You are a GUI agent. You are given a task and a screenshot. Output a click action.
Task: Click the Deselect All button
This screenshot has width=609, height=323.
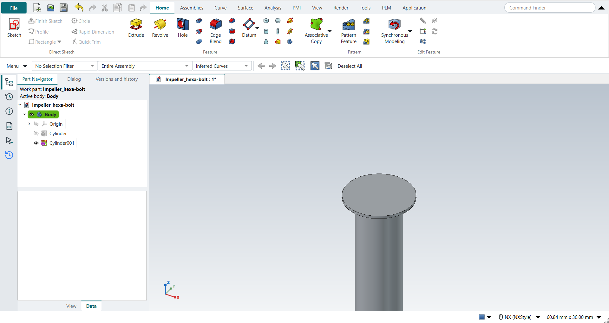coord(350,66)
